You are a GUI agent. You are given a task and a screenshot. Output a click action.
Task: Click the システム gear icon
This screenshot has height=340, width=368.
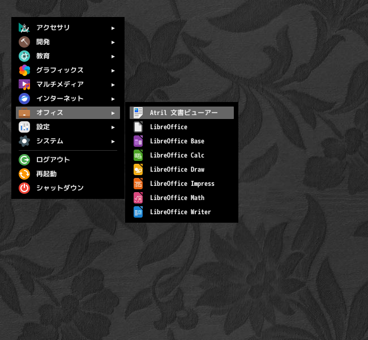tap(24, 141)
